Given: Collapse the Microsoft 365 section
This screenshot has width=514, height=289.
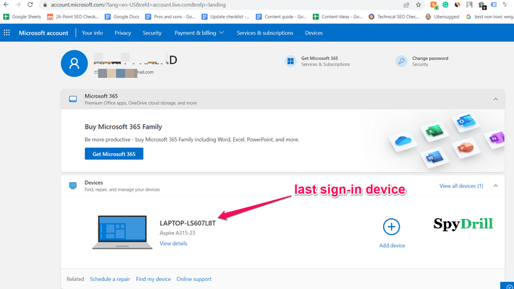Looking at the screenshot, I should (x=495, y=99).
